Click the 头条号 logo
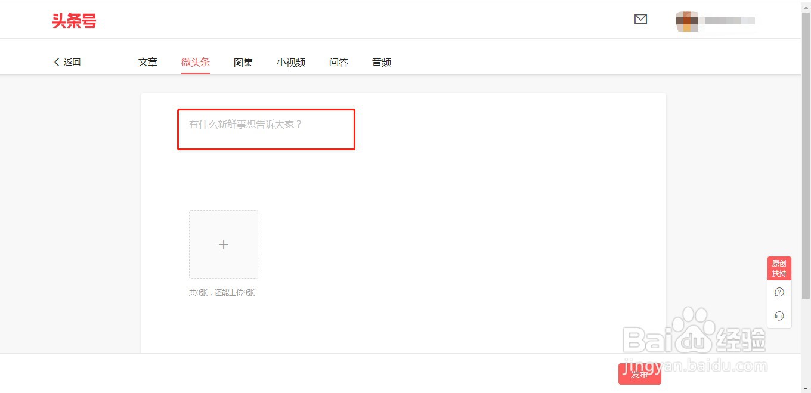This screenshot has height=393, width=811. 74,21
